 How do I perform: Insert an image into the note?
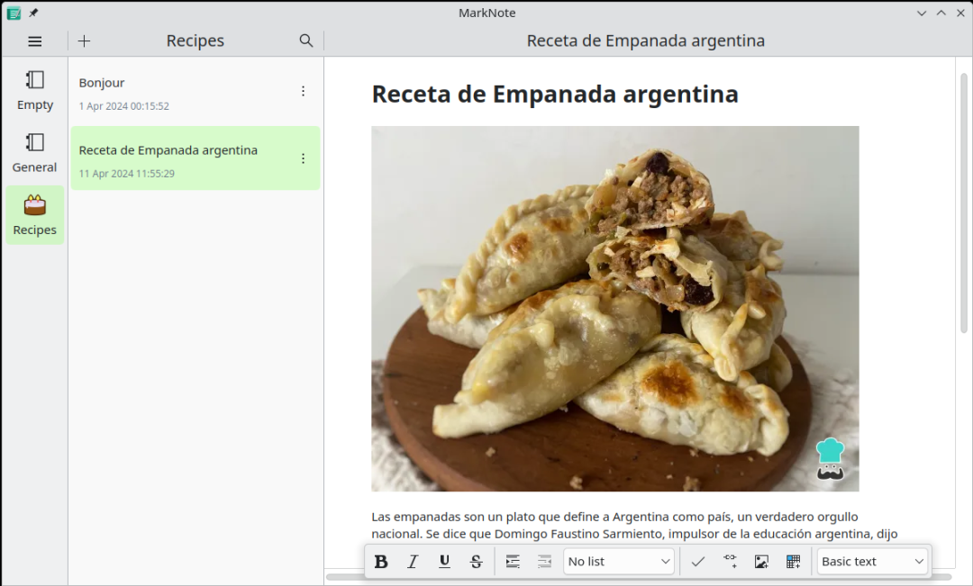(761, 562)
